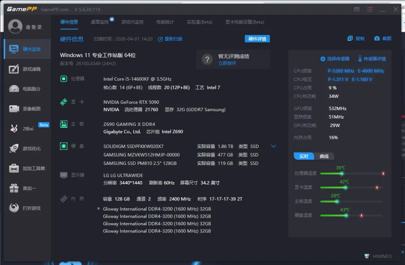Click the Beta badge next to 2哈ai
This screenshot has width=405, height=265.
pyautogui.click(x=43, y=125)
